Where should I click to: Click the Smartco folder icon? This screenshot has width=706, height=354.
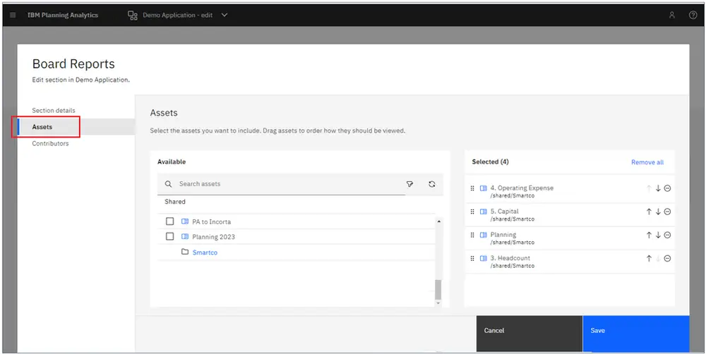tap(184, 252)
